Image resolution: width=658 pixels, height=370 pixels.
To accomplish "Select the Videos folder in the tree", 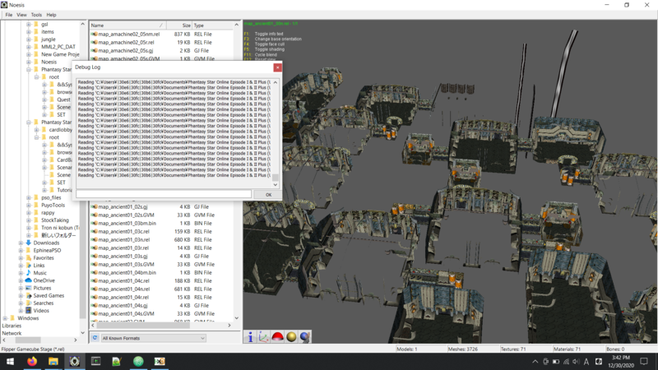I will point(41,311).
